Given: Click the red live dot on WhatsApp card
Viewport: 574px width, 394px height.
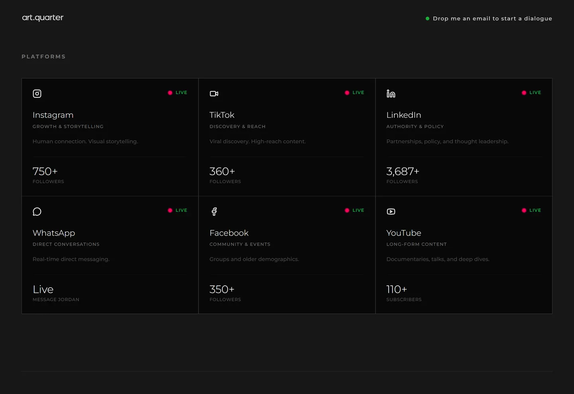Looking at the screenshot, I should tap(170, 211).
